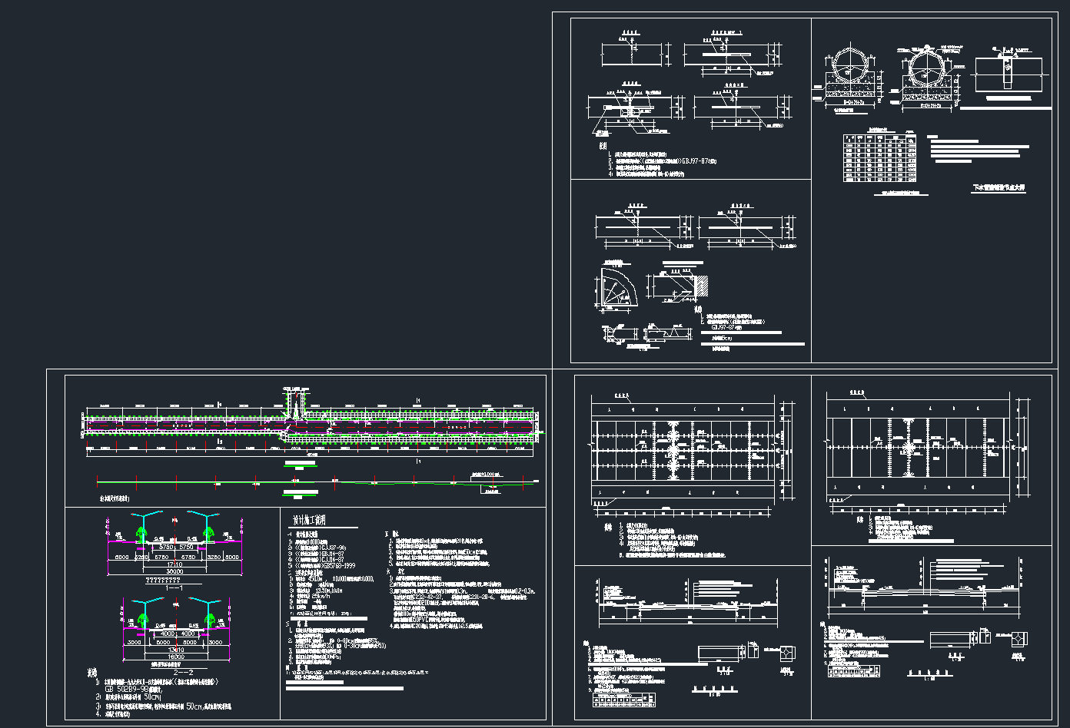Click the 30000 width dimension text
This screenshot has height=728, width=1070.
(175, 571)
